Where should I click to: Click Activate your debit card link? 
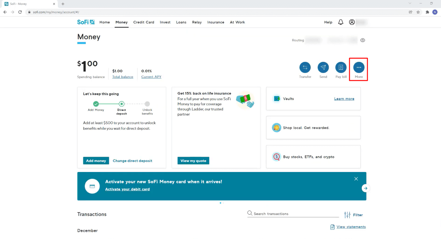pos(127,189)
